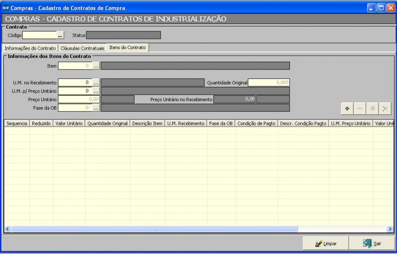Image resolution: width=397 pixels, height=254 pixels.
Task: Click the greyed icon between minus and X
Action: point(373,108)
